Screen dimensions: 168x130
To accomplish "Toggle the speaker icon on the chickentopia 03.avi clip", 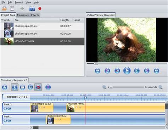I will coord(44,107).
